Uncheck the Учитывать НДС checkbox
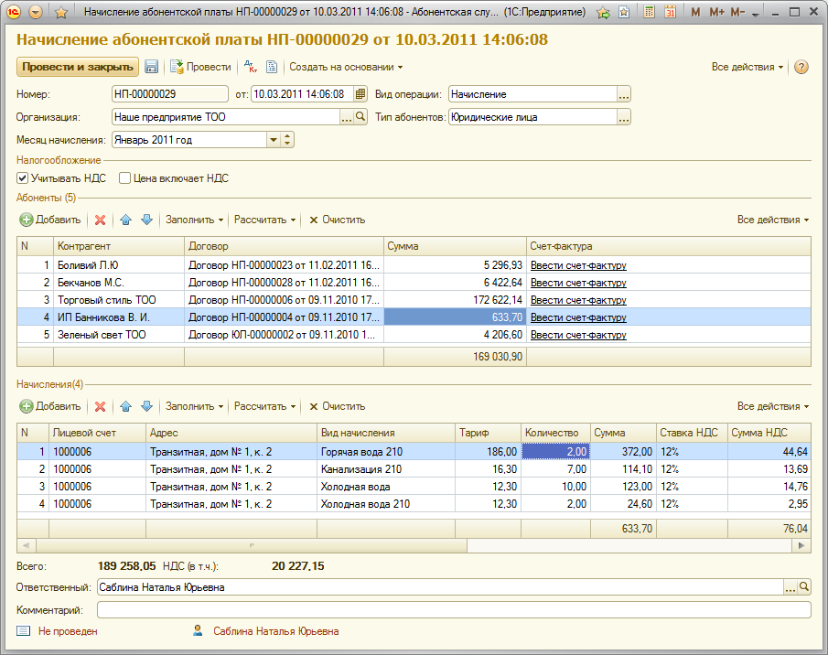This screenshot has width=828, height=655. point(23,178)
